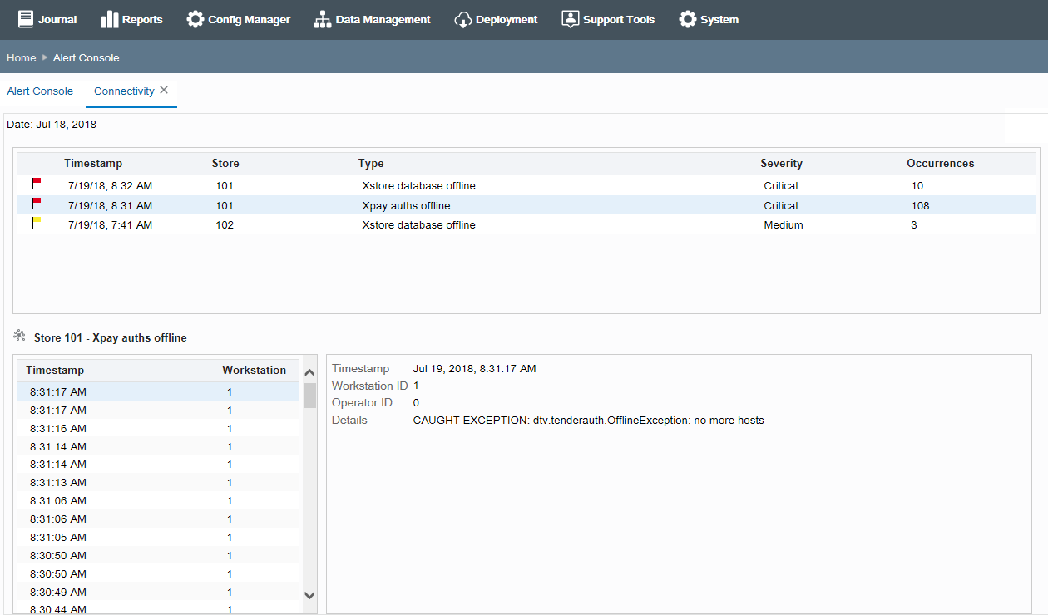Screen dimensions: 1048x615
Task: Open the Data Management menu
Action: click(x=372, y=19)
